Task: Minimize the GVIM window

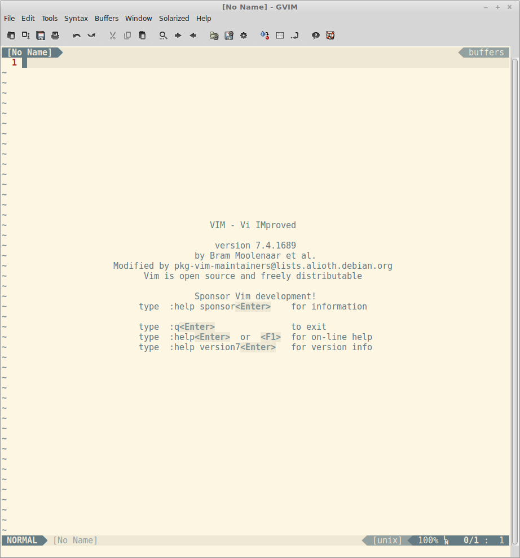Action: point(486,7)
